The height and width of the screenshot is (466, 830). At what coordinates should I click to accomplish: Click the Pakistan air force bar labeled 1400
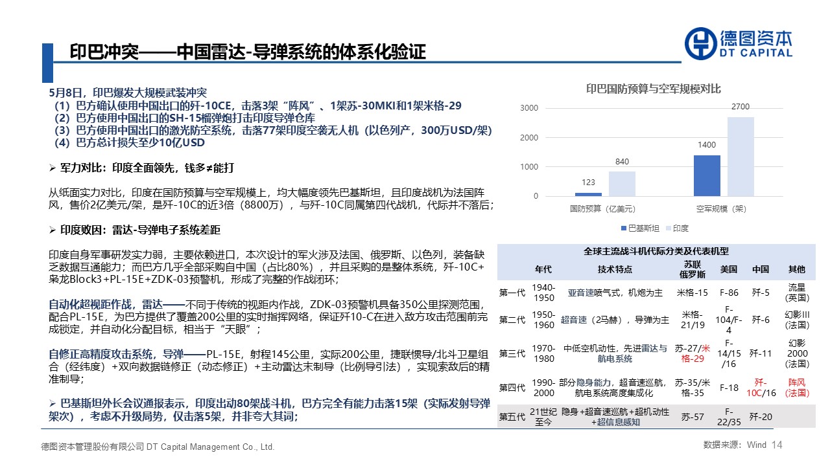click(x=707, y=175)
